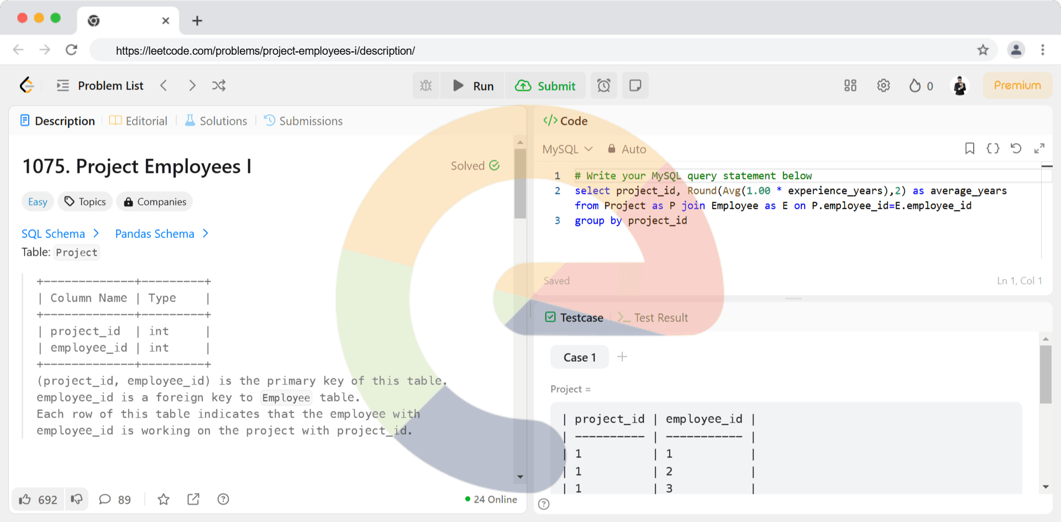
Task: Open the timer alarm clock icon
Action: tap(603, 86)
